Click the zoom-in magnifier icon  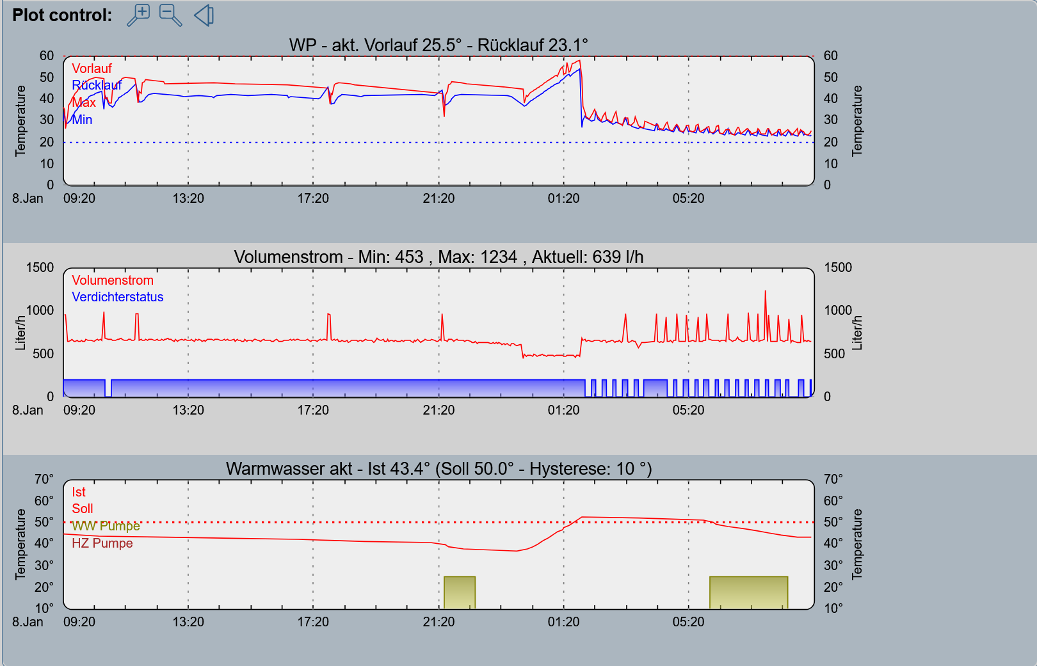click(138, 15)
